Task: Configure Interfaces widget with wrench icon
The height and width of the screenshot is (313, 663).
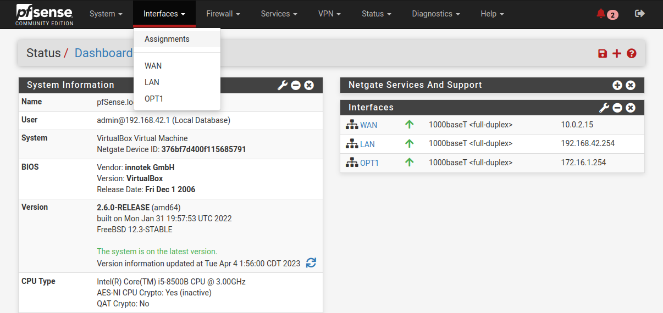Action: pos(604,108)
